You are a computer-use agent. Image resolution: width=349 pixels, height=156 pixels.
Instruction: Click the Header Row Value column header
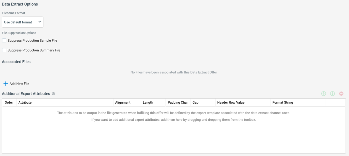pos(231,103)
